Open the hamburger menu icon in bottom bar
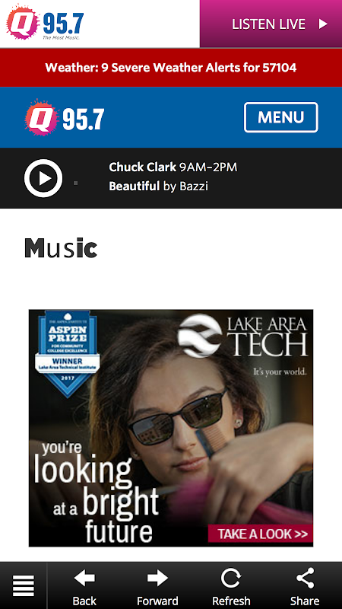Viewport: 342px width, 609px height. [x=24, y=585]
